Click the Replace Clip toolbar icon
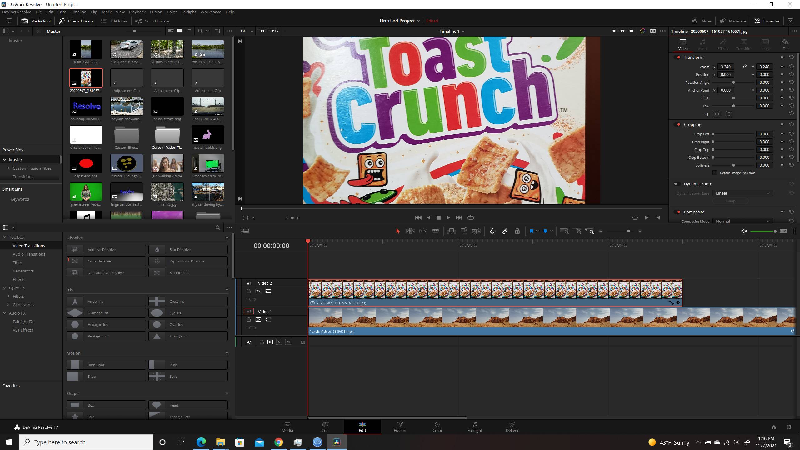 [x=476, y=231]
